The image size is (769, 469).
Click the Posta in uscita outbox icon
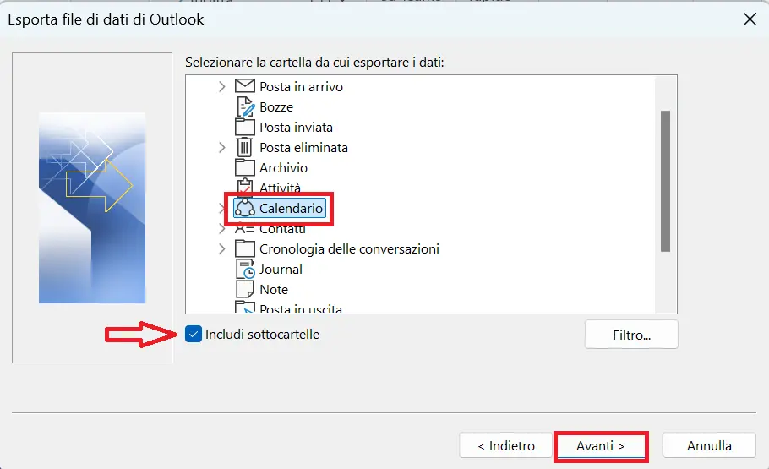[245, 308]
